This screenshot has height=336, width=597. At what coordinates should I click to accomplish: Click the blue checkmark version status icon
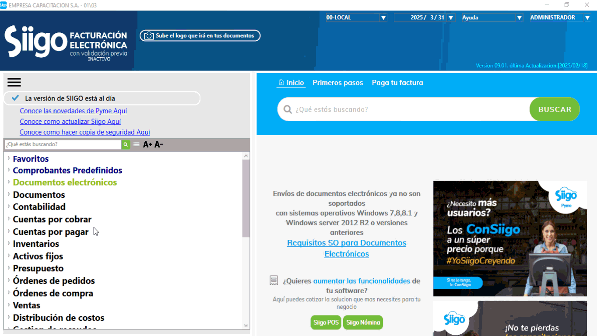point(15,98)
